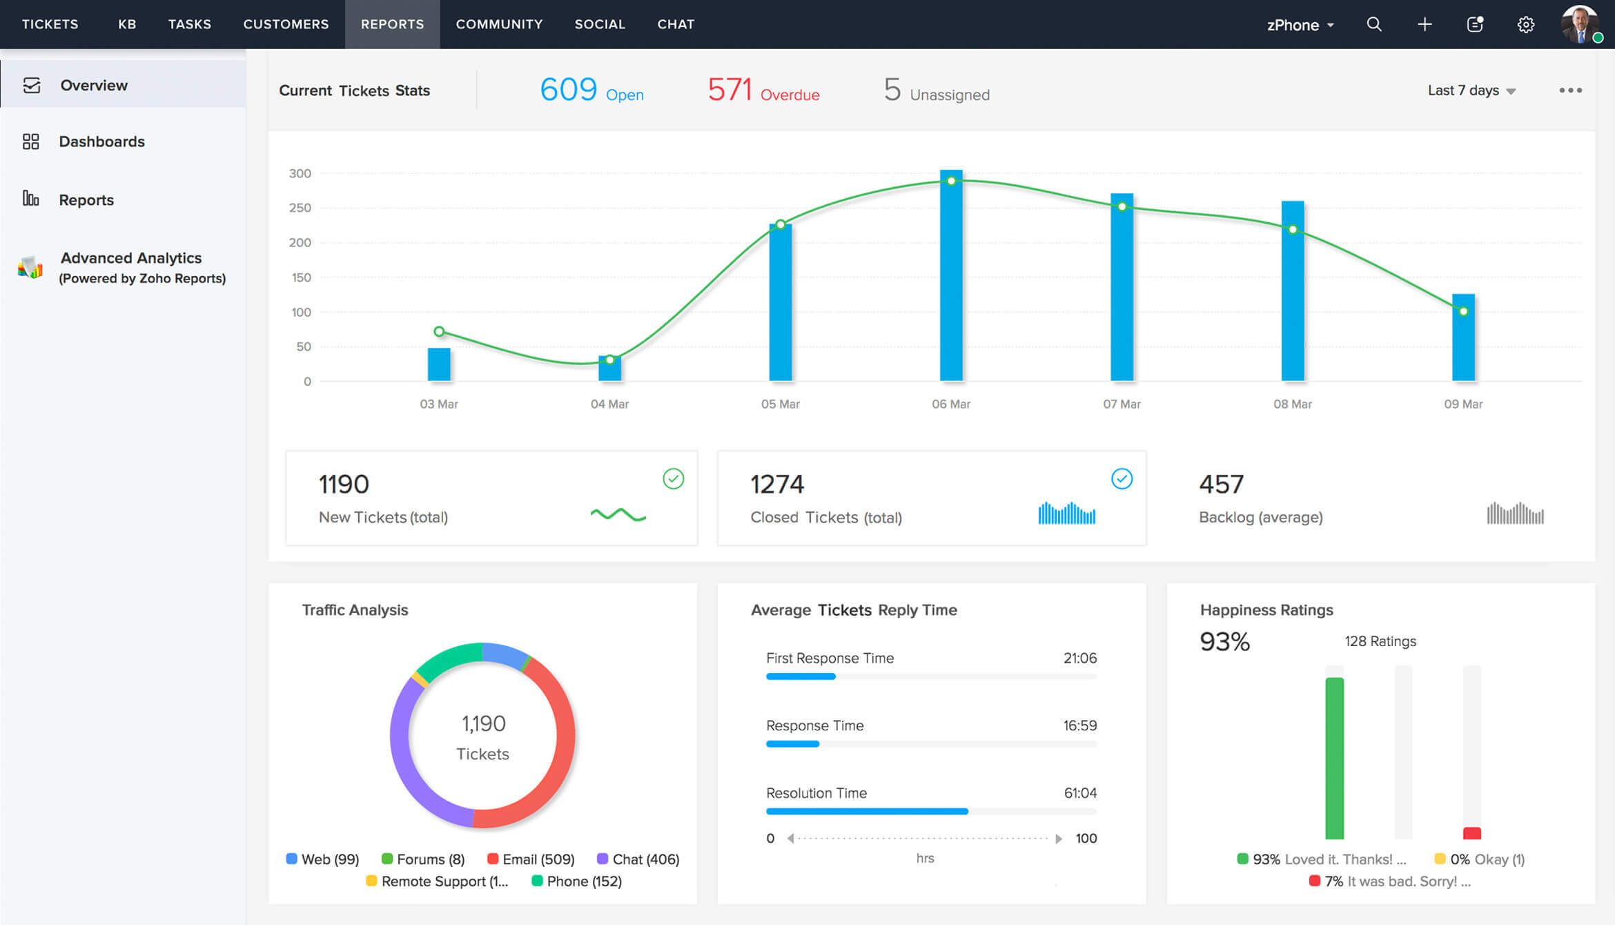Viewport: 1615px width, 925px height.
Task: Expand the Last 7 days date dropdown
Action: (x=1472, y=91)
